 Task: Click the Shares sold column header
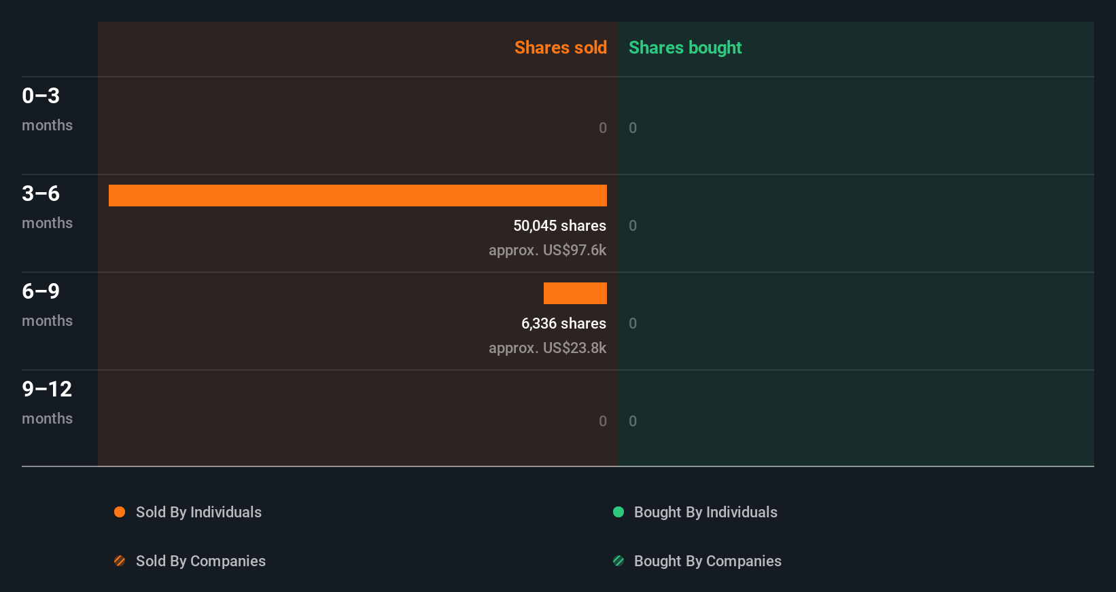tap(560, 48)
